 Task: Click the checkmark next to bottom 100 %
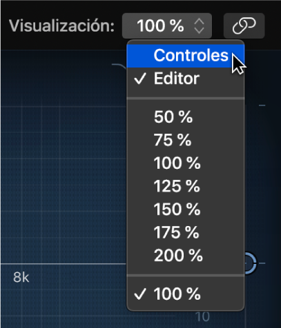[140, 294]
